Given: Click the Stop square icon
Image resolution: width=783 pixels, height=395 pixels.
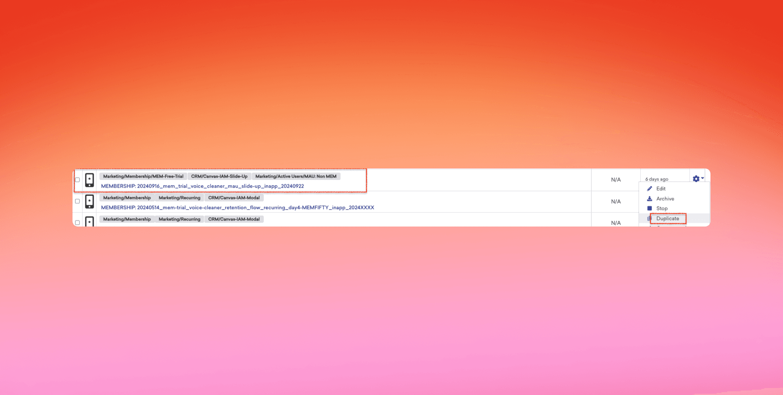Looking at the screenshot, I should click(x=649, y=208).
